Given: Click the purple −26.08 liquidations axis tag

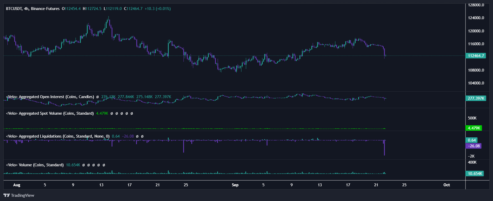Looking at the screenshot, I should tap(474, 146).
